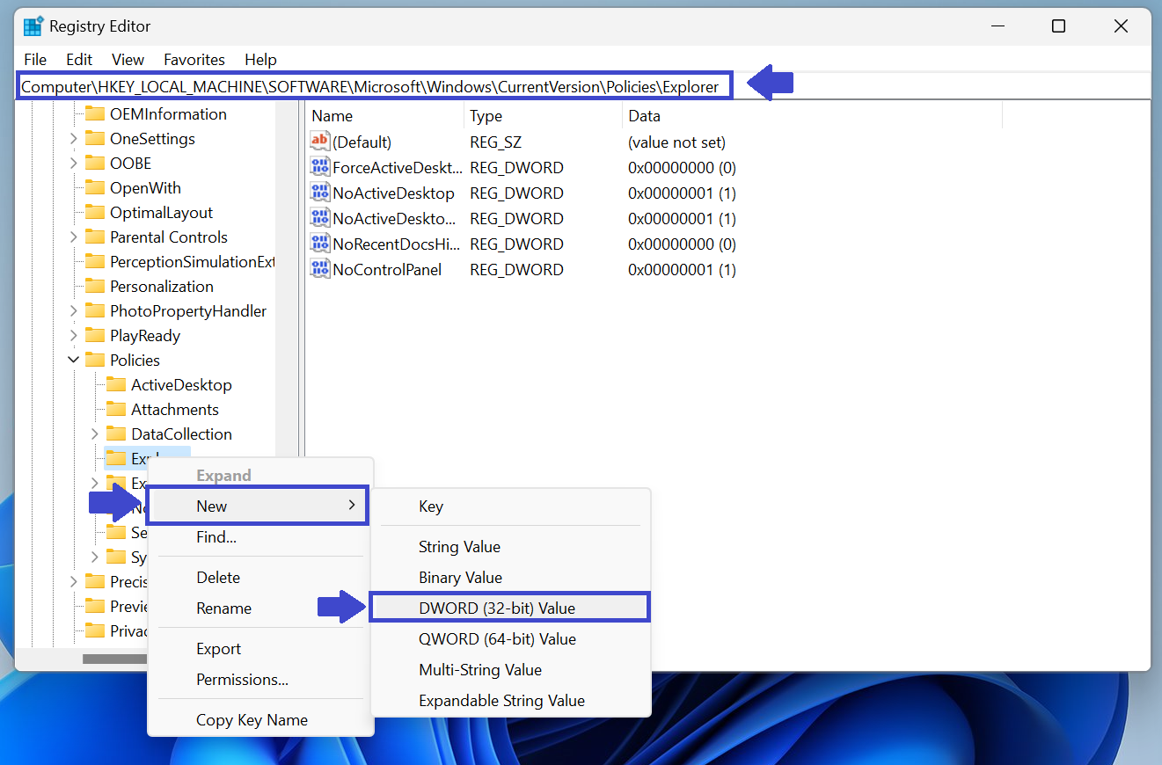Select the NoActiveDesktop value icon
Image resolution: width=1162 pixels, height=765 pixels.
pos(319,193)
